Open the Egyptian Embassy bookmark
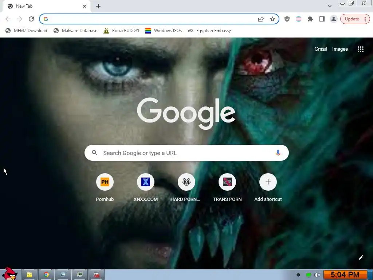The image size is (373, 280). click(x=209, y=31)
